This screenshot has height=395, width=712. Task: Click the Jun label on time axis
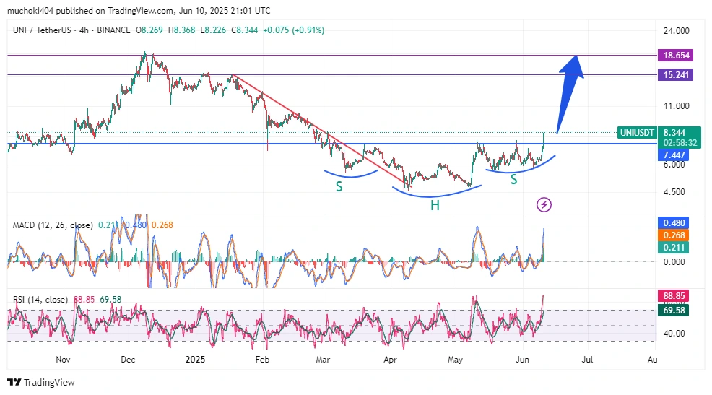point(519,358)
